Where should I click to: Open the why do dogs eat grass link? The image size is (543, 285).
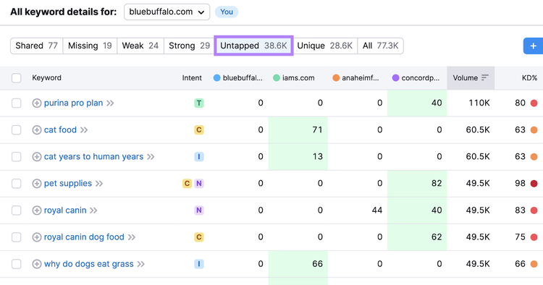[x=88, y=264]
